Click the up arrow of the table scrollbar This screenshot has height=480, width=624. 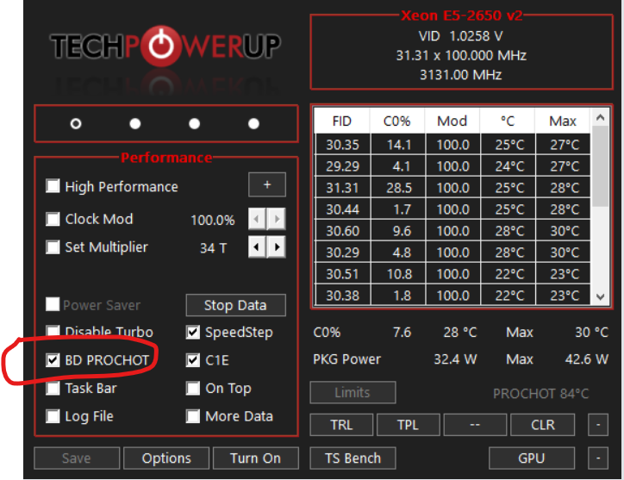601,117
